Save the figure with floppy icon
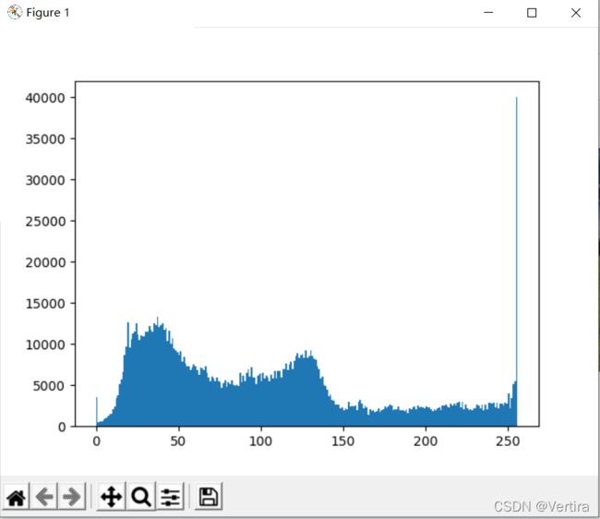 point(209,497)
